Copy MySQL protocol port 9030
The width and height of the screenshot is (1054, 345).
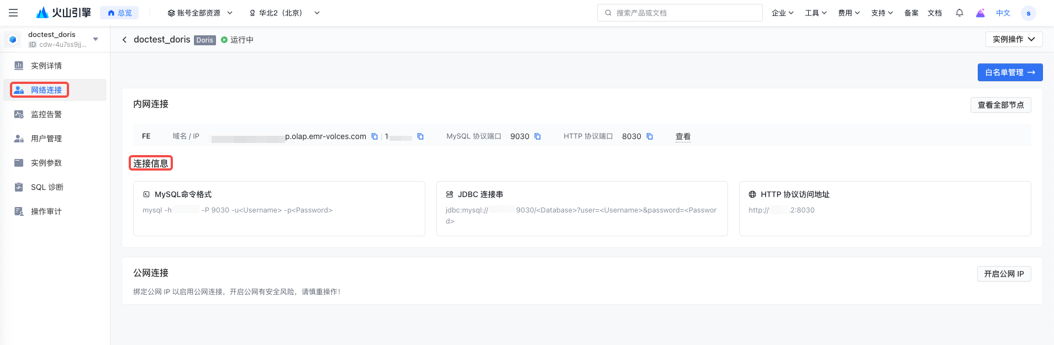coord(537,136)
